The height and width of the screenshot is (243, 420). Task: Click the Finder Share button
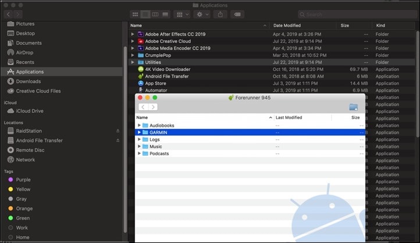point(220,14)
